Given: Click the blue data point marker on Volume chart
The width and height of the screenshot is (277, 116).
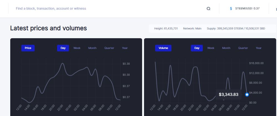Looking at the screenshot, I should pos(247,95).
